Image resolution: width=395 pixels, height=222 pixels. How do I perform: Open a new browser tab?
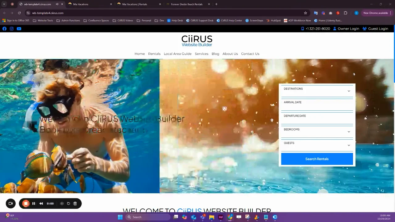216,4
